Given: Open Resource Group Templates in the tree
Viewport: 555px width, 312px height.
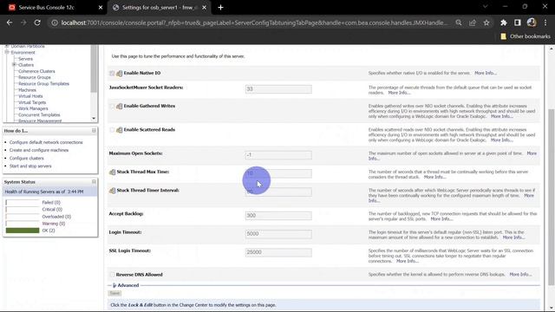Looking at the screenshot, I should point(44,84).
